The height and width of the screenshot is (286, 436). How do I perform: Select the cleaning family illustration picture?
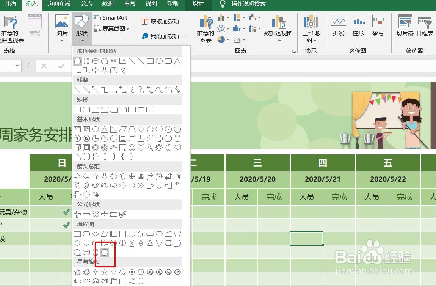[385, 119]
